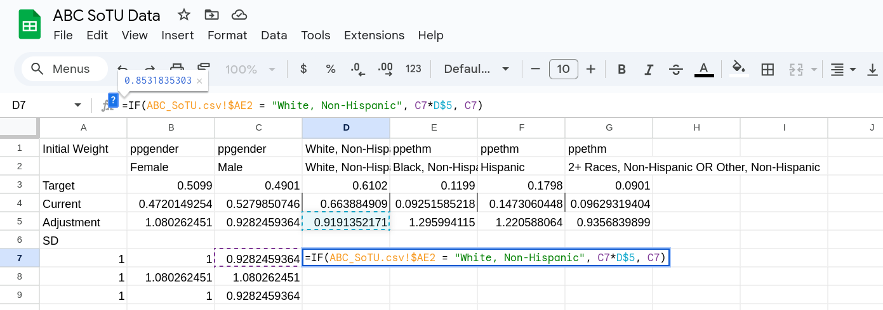Viewport: 883px width, 310px height.
Task: Format the cell as currency
Action: pyautogui.click(x=303, y=69)
